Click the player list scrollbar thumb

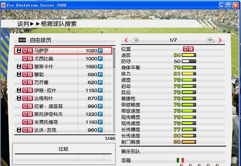[x=114, y=58]
